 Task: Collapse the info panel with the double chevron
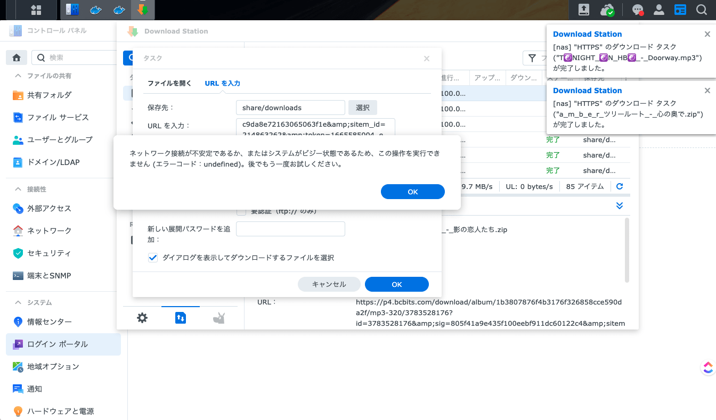619,205
